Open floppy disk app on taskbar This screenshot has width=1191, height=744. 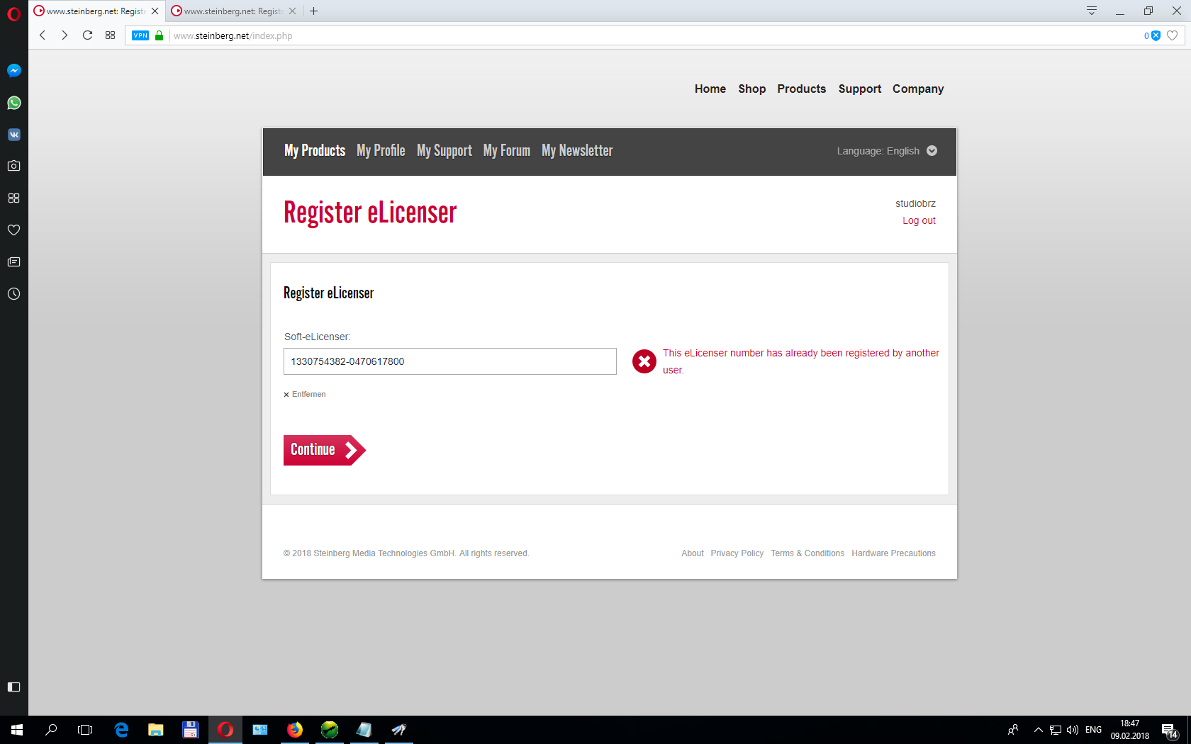(x=190, y=730)
